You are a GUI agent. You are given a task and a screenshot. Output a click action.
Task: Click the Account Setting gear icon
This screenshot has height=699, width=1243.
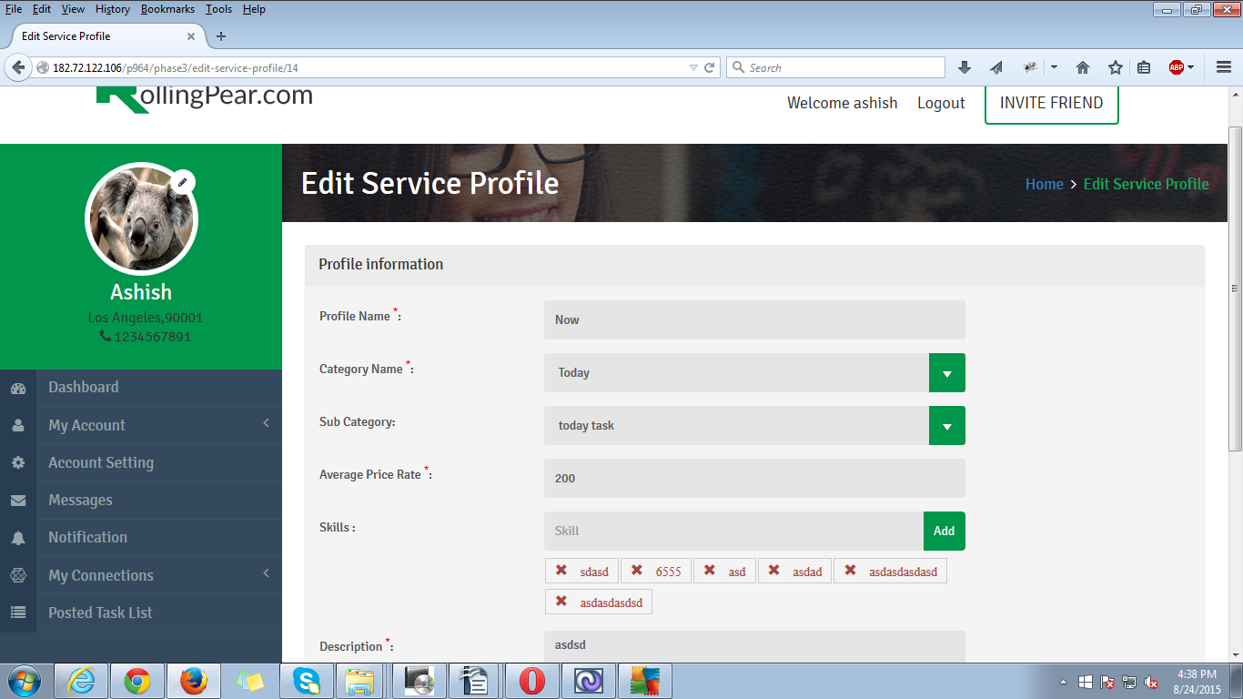pyautogui.click(x=18, y=462)
